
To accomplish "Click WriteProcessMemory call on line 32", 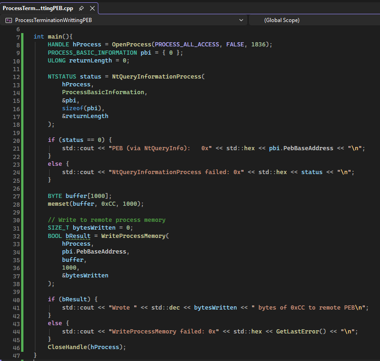I will pyautogui.click(x=133, y=236).
